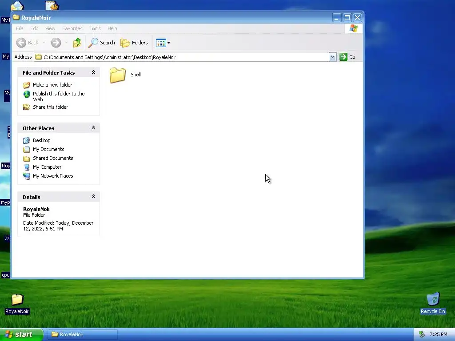Viewport: 455px width, 341px height.
Task: Open the View menu
Action: pos(50,28)
